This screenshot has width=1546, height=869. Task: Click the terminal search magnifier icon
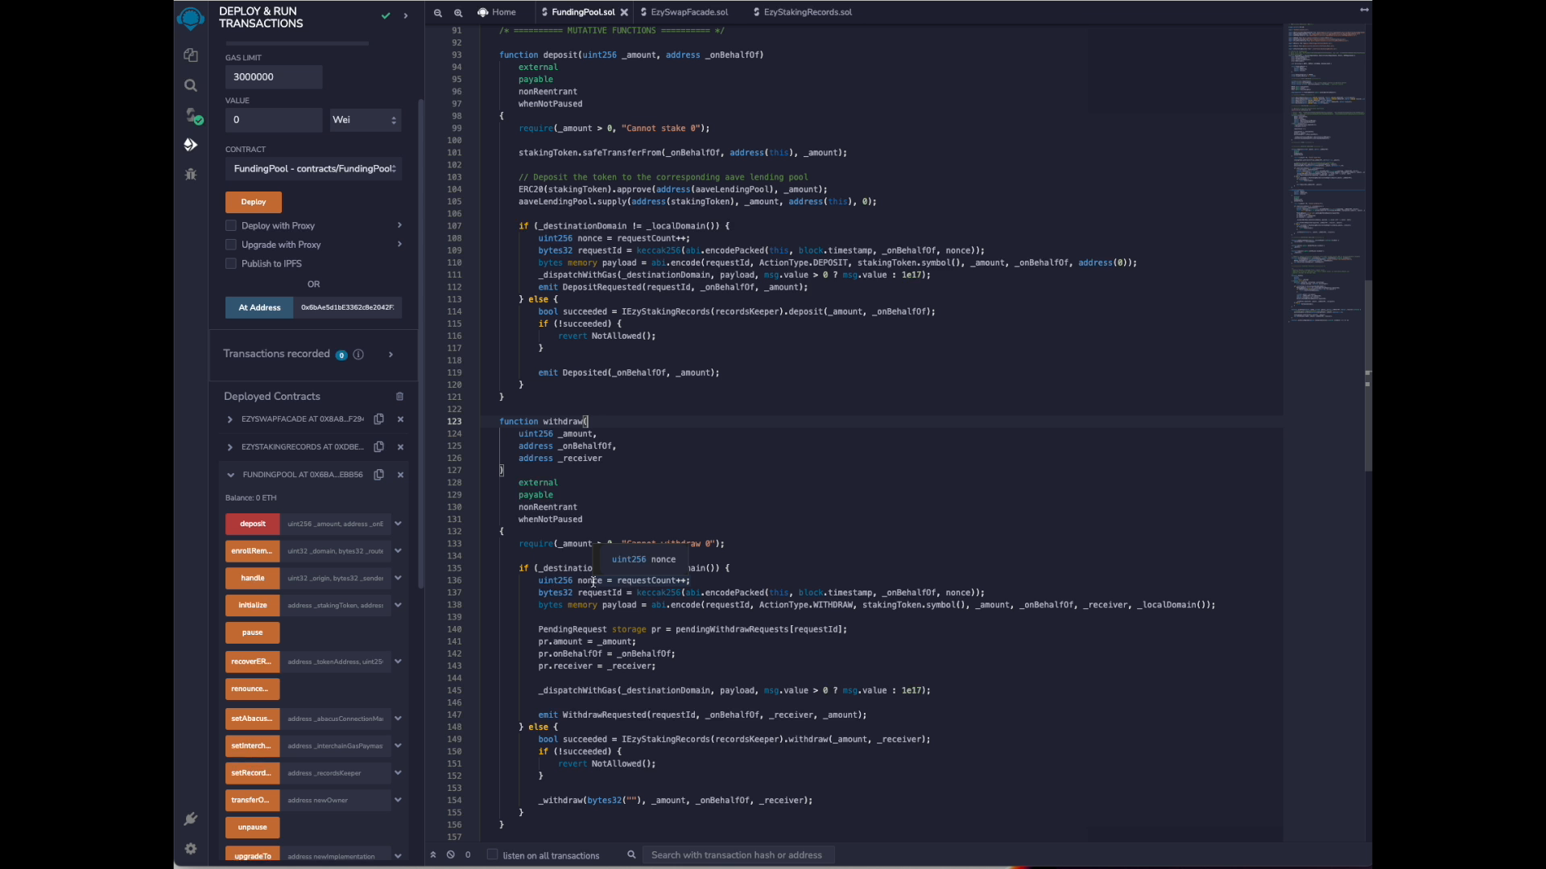(x=631, y=855)
